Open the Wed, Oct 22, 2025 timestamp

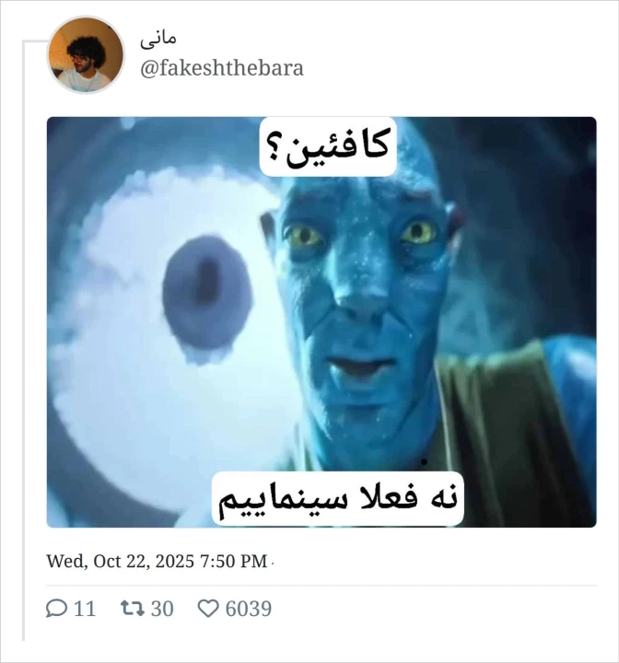[x=157, y=561]
